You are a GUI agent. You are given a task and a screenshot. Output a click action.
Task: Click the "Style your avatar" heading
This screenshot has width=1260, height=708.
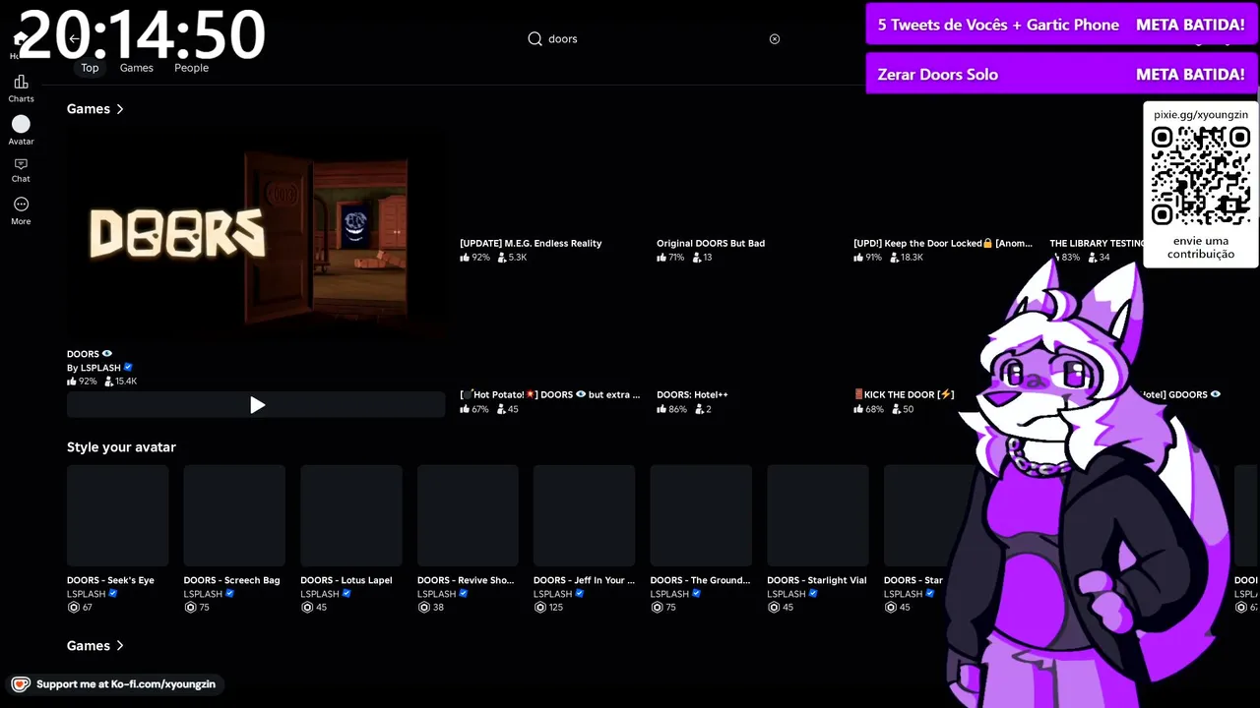(x=121, y=447)
